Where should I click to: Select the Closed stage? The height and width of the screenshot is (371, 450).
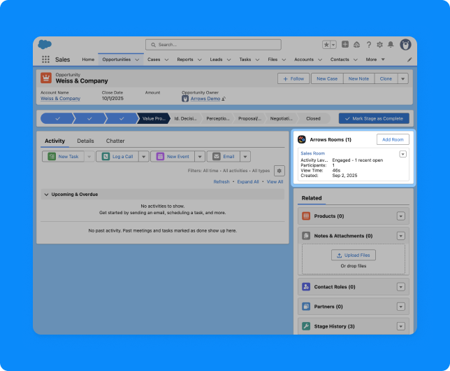pyautogui.click(x=313, y=118)
